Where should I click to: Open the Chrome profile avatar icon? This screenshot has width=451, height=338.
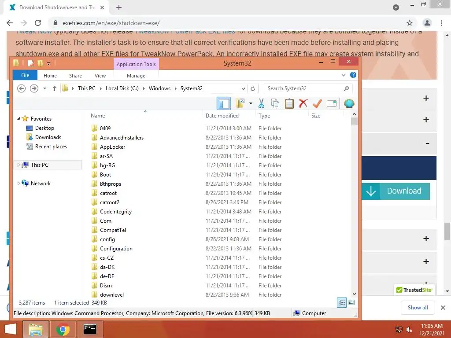(x=427, y=23)
